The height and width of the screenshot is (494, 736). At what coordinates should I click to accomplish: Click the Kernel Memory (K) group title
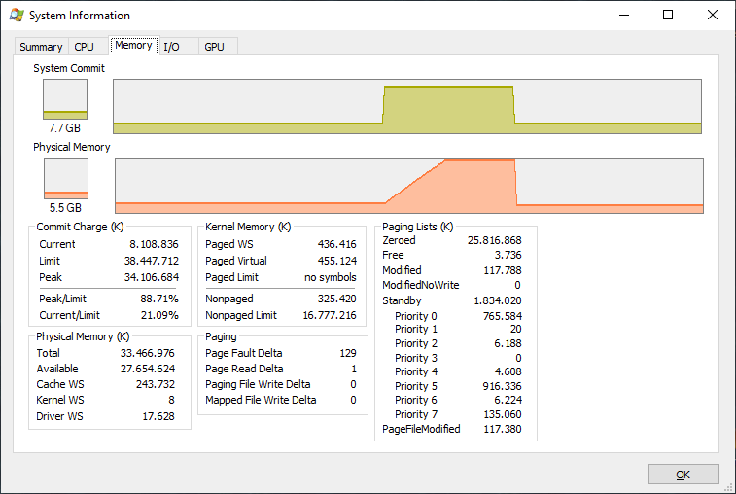coord(248,227)
